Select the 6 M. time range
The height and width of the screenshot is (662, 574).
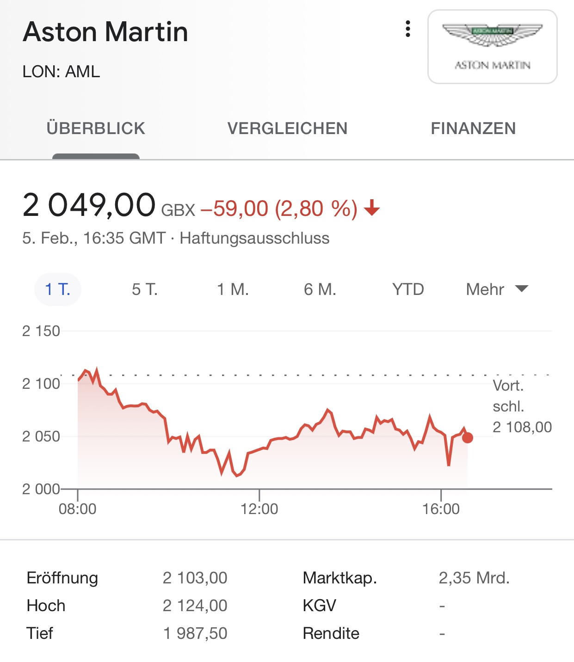tap(320, 289)
